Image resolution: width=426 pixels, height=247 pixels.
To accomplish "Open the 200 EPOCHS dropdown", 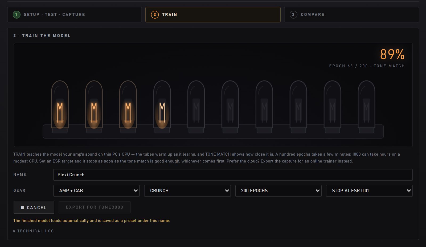I will [278, 191].
